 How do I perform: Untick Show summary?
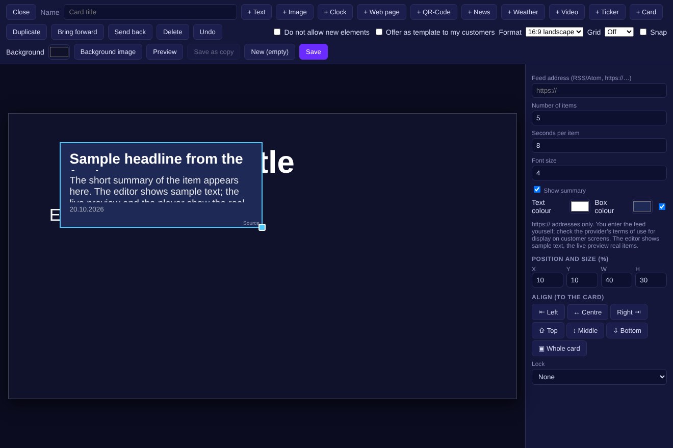(537, 190)
